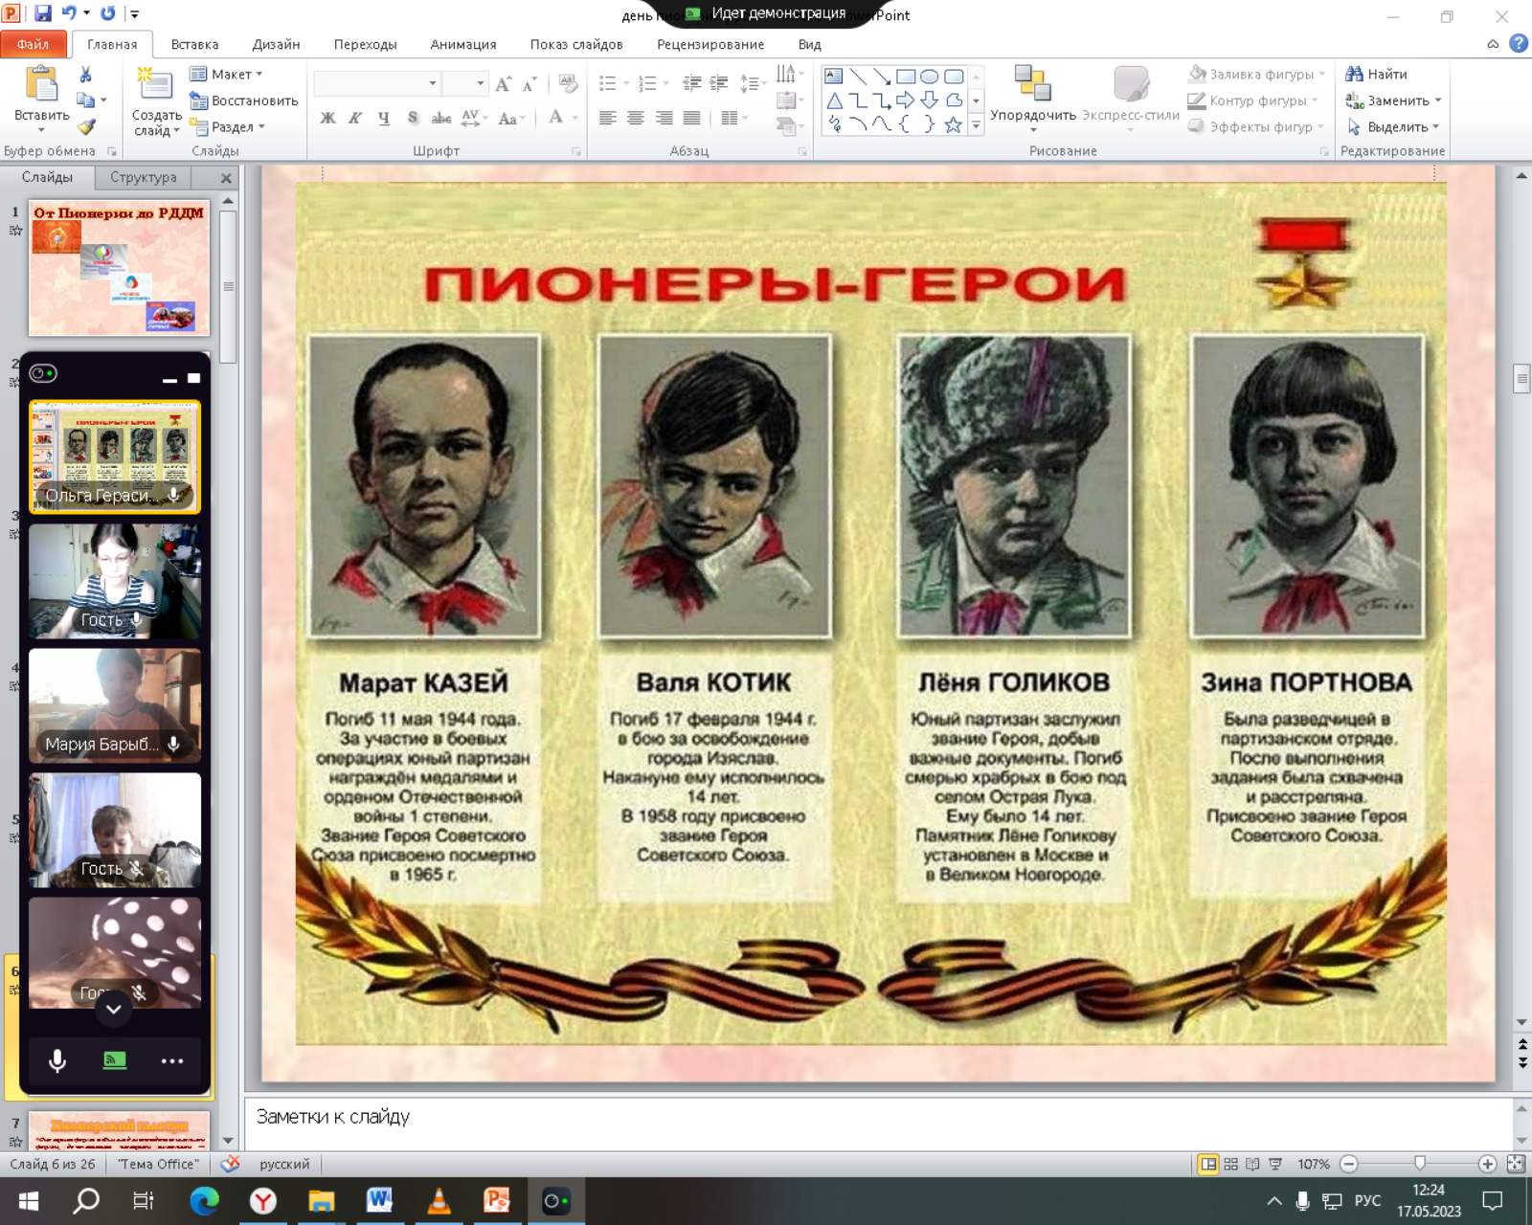Clear text formatting with eraser icon
This screenshot has height=1225, width=1532.
tap(569, 84)
